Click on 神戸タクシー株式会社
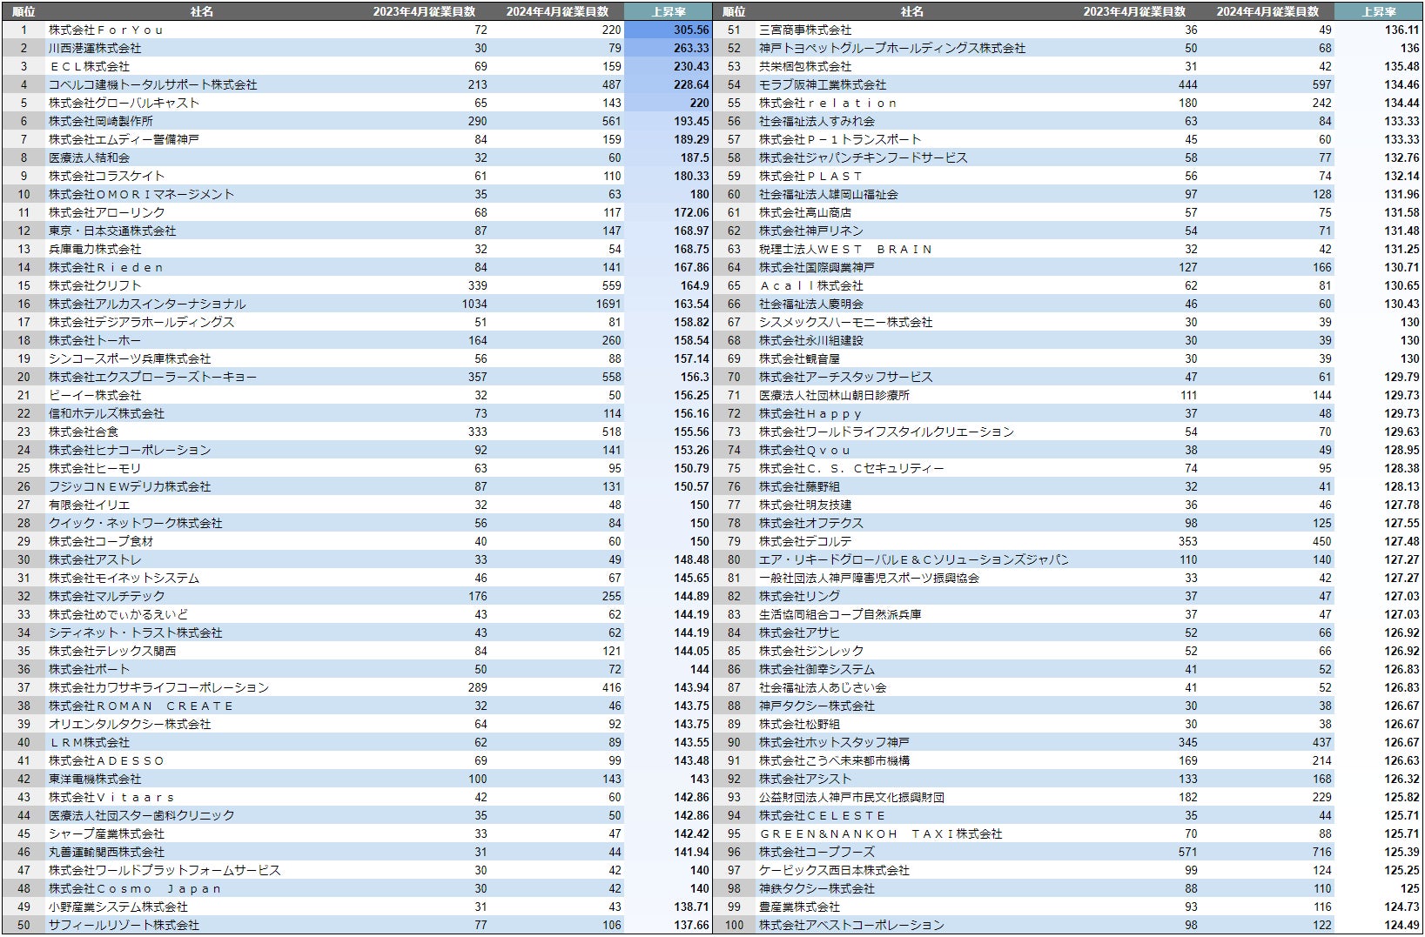This screenshot has width=1425, height=937. click(x=817, y=706)
